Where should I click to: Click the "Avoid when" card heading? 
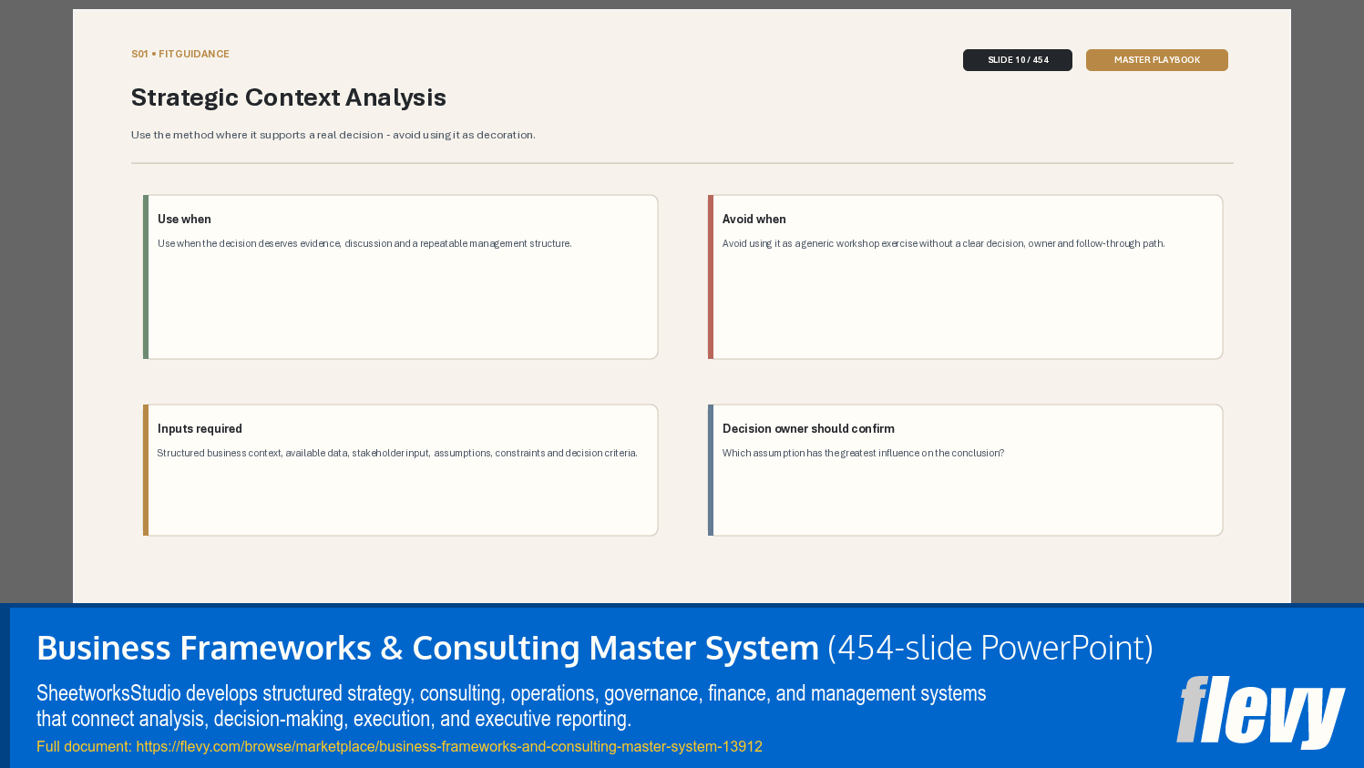(754, 220)
